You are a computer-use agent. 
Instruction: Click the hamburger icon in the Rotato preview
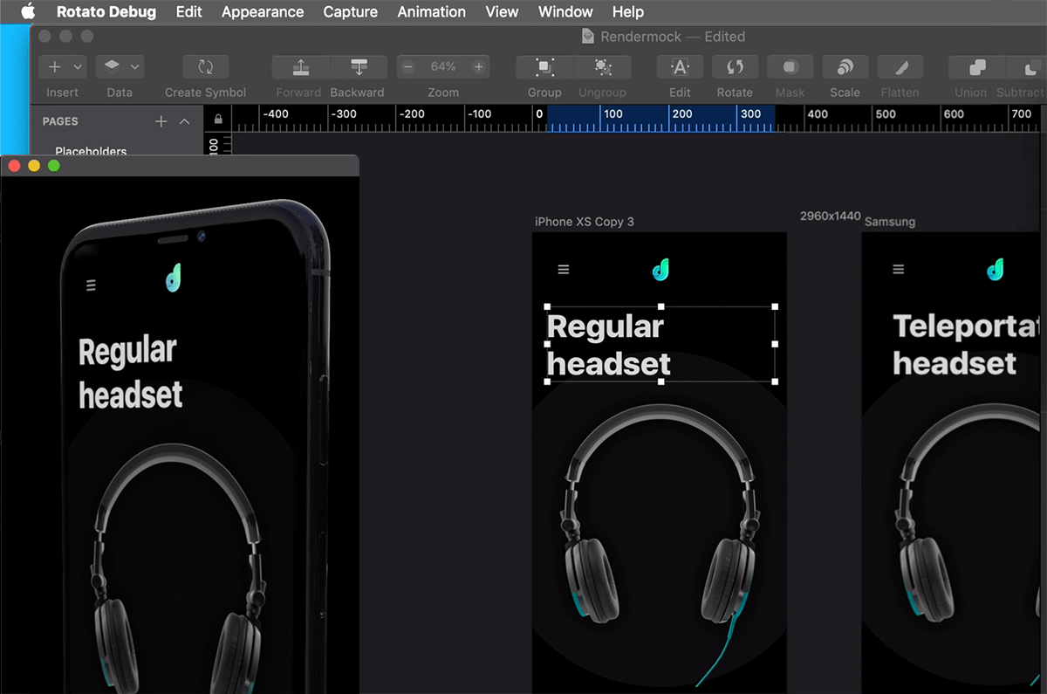[91, 285]
